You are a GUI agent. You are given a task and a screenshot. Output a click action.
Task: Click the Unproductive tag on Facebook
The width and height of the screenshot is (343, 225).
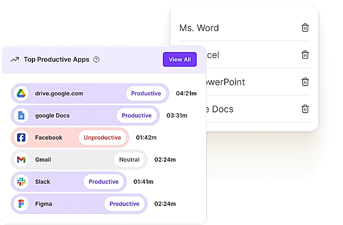coord(102,138)
